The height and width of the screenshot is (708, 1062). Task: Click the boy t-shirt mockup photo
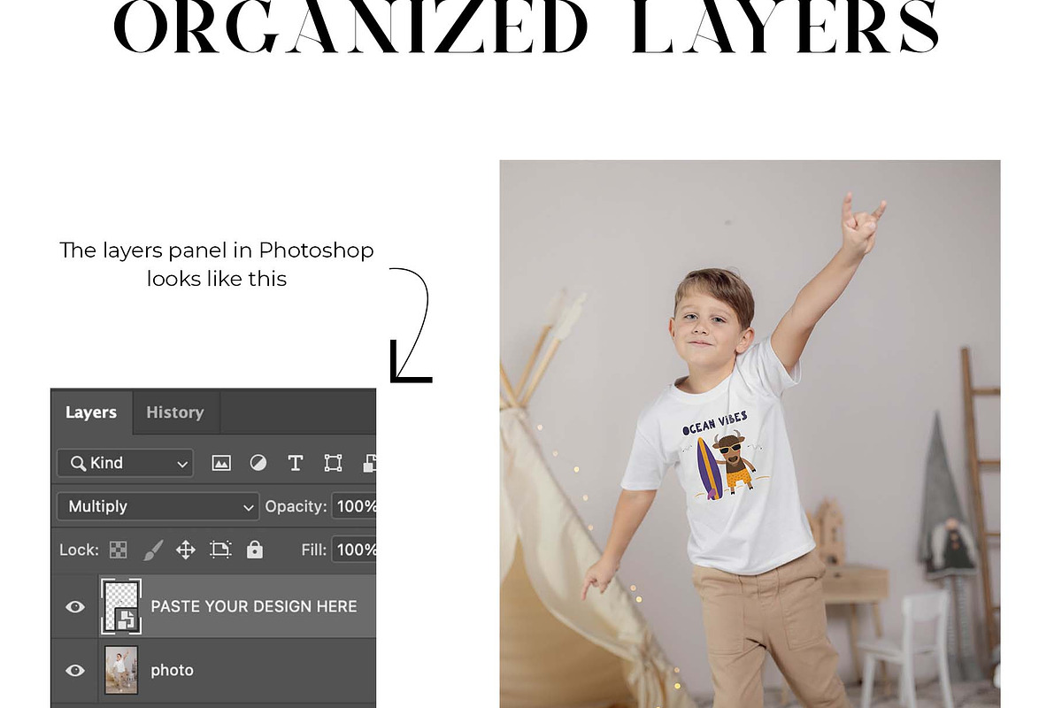(x=750, y=434)
